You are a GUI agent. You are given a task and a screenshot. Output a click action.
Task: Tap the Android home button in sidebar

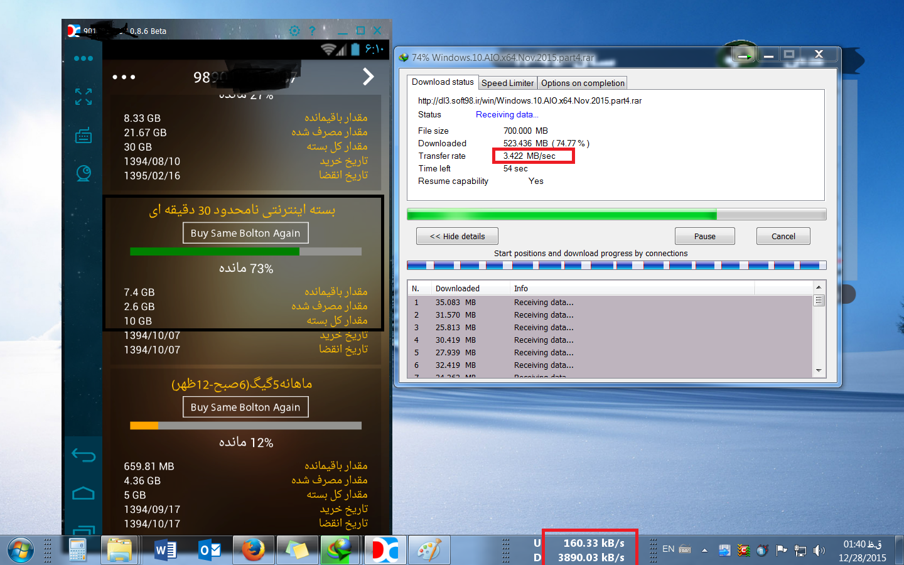point(83,493)
